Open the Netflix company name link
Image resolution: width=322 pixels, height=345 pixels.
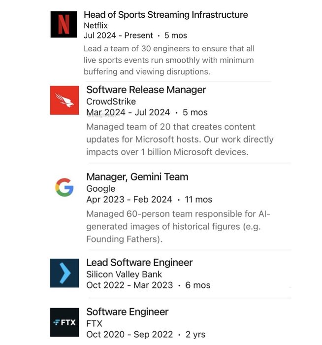[x=96, y=25]
